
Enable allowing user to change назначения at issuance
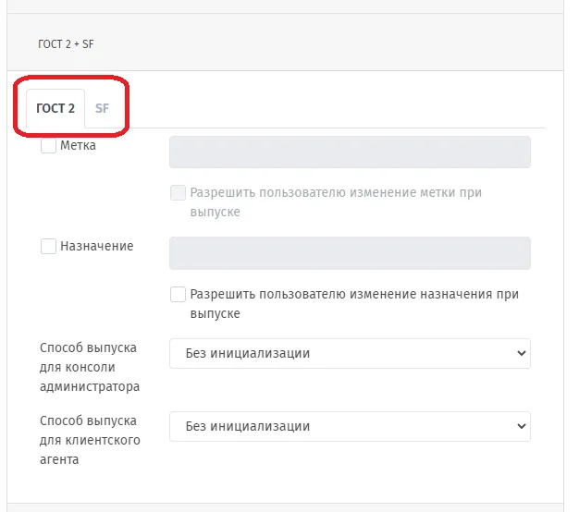[178, 295]
